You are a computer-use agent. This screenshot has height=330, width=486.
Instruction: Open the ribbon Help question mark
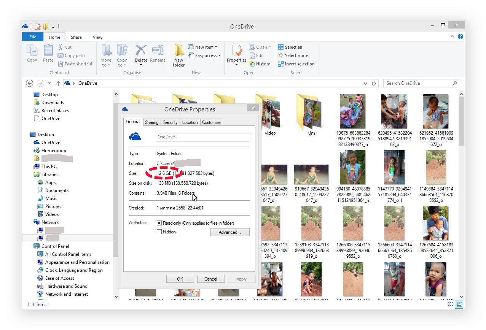tap(461, 37)
